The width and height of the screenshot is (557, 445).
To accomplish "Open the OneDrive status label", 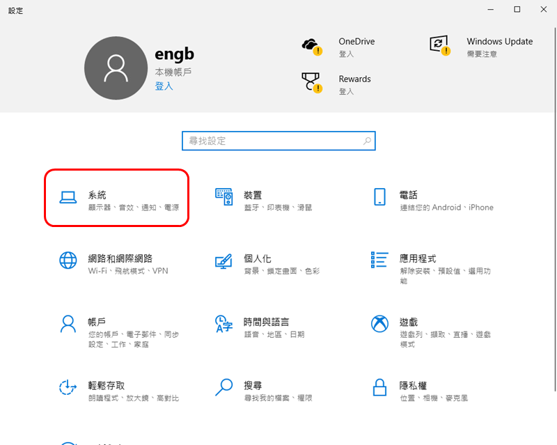I will pos(356,42).
